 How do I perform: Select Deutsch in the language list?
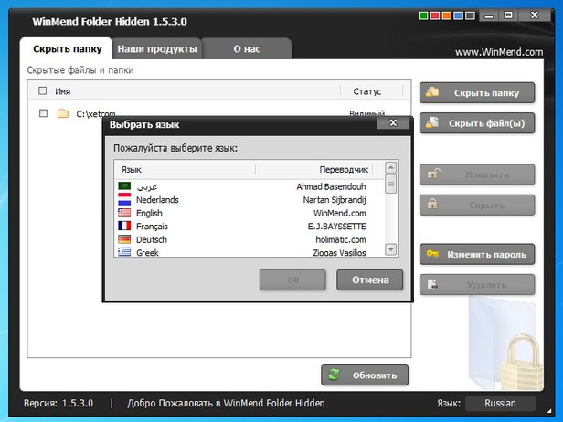[x=249, y=239]
